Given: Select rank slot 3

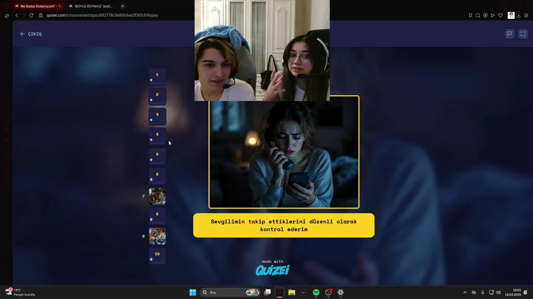Looking at the screenshot, I should pos(157,116).
